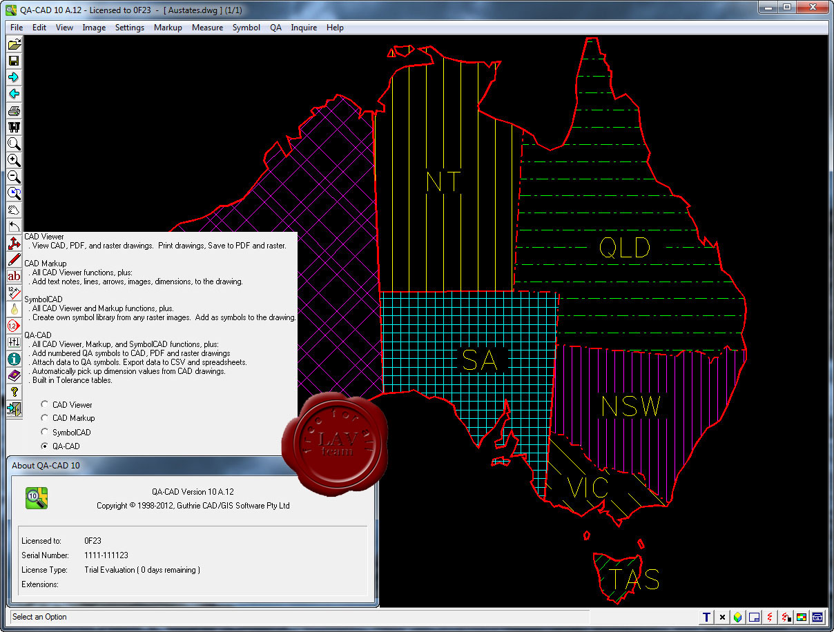Click the bold T text icon in status bar
Viewport: 834px width, 632px height.
pos(706,617)
